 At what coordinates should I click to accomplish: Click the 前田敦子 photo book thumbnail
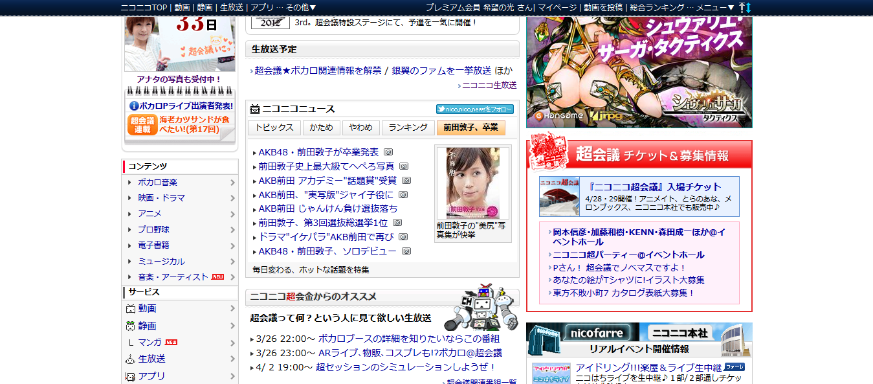[x=472, y=183]
